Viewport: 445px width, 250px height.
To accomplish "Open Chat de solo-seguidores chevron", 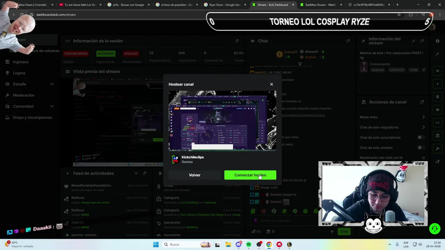I will tap(423, 127).
